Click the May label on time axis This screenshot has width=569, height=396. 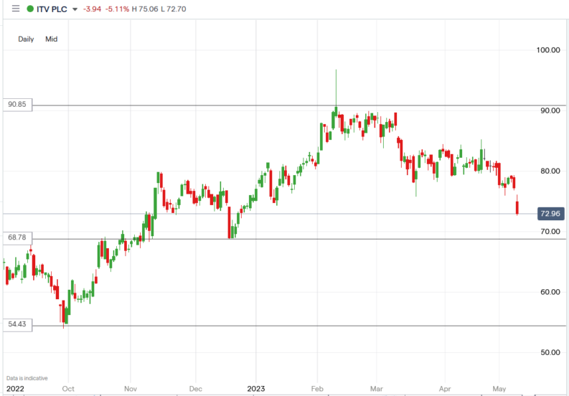(499, 389)
